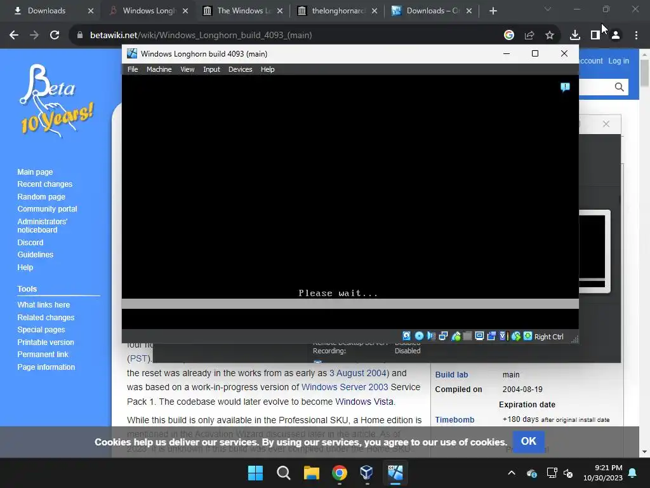Open the Devices menu in VirtualBox window
The width and height of the screenshot is (650, 488).
pyautogui.click(x=240, y=69)
